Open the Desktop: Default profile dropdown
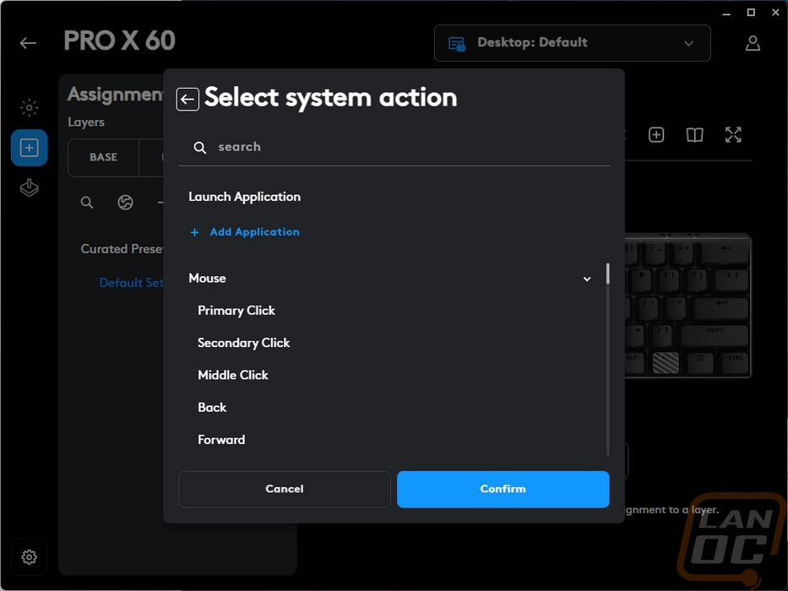Viewport: 788px width, 591px height. point(573,43)
